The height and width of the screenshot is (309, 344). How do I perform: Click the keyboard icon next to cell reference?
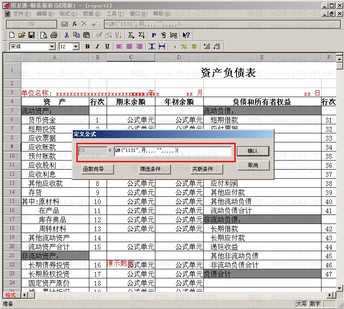tap(64, 24)
